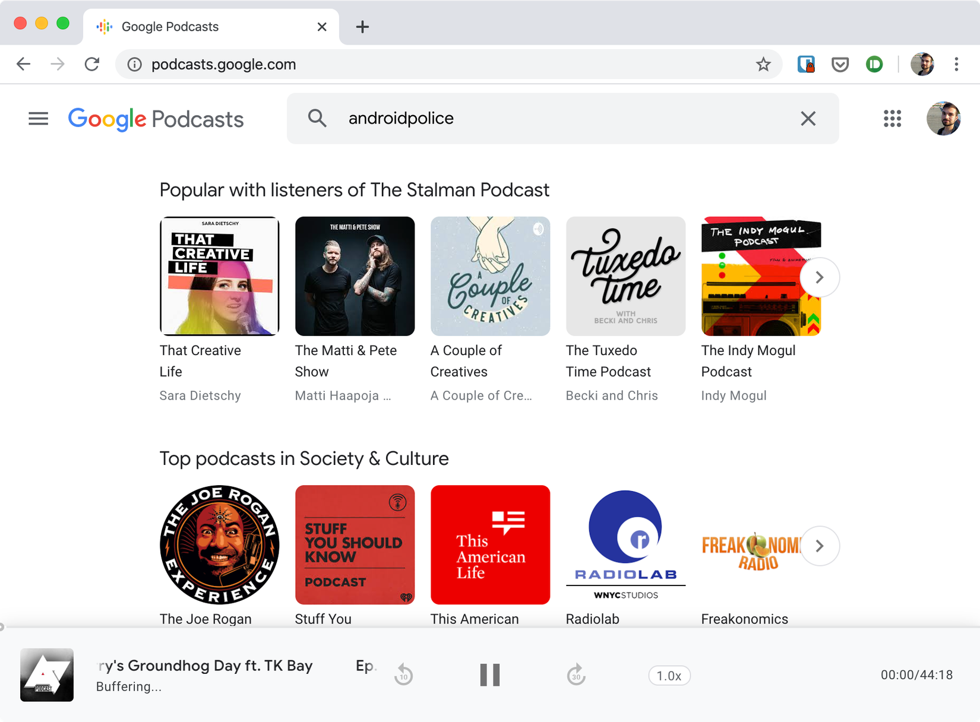Click the search magnifier icon
This screenshot has width=980, height=722.
(317, 118)
